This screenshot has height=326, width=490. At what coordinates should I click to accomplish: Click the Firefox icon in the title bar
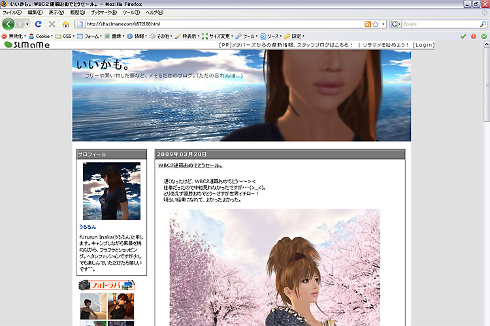pyautogui.click(x=4, y=4)
